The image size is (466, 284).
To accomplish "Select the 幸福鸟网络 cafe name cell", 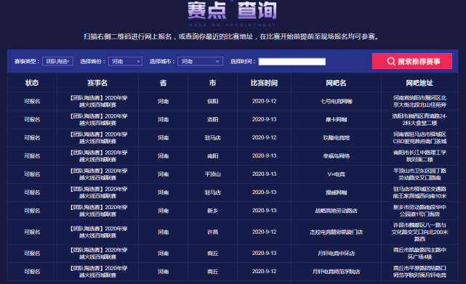I will click(336, 156).
